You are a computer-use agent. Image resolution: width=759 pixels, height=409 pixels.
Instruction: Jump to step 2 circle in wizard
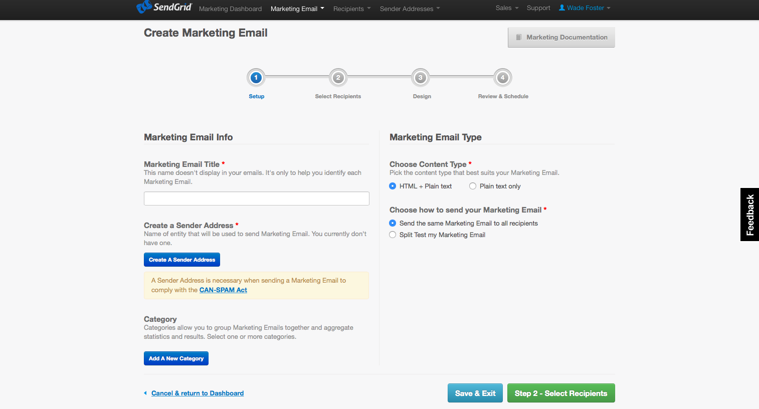[x=338, y=78]
